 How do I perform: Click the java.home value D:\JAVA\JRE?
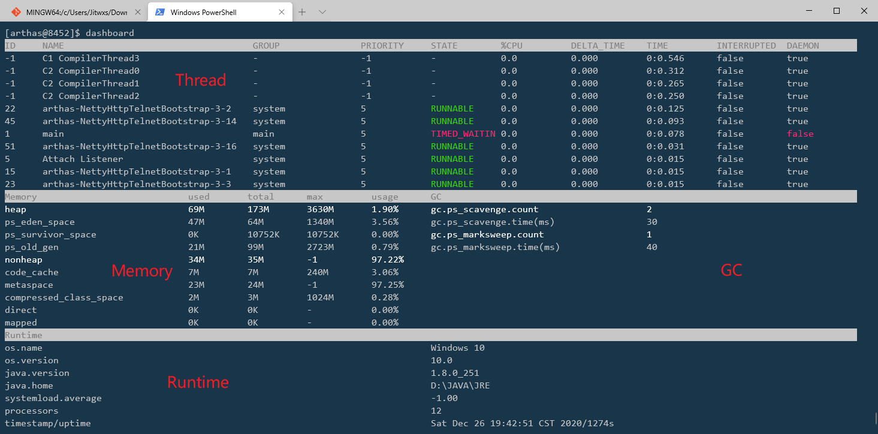point(460,385)
